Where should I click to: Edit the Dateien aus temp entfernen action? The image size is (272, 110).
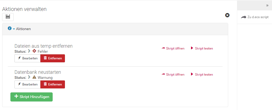click(28, 58)
